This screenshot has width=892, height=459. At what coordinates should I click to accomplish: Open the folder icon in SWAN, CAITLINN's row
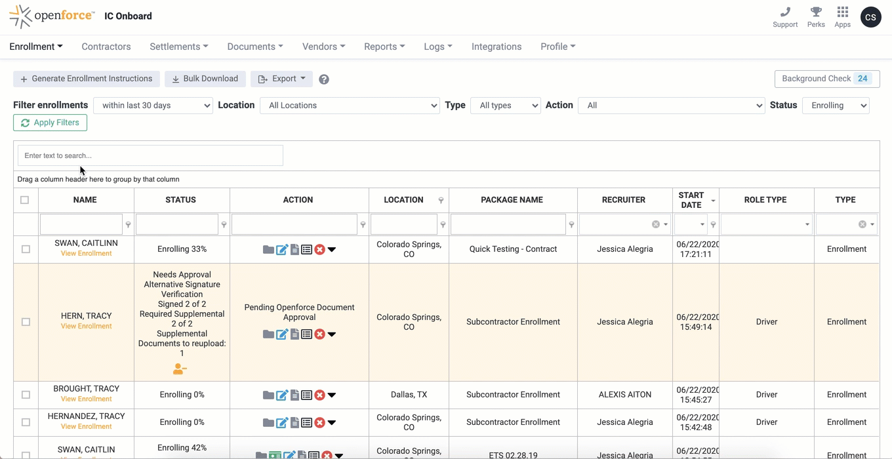point(268,249)
